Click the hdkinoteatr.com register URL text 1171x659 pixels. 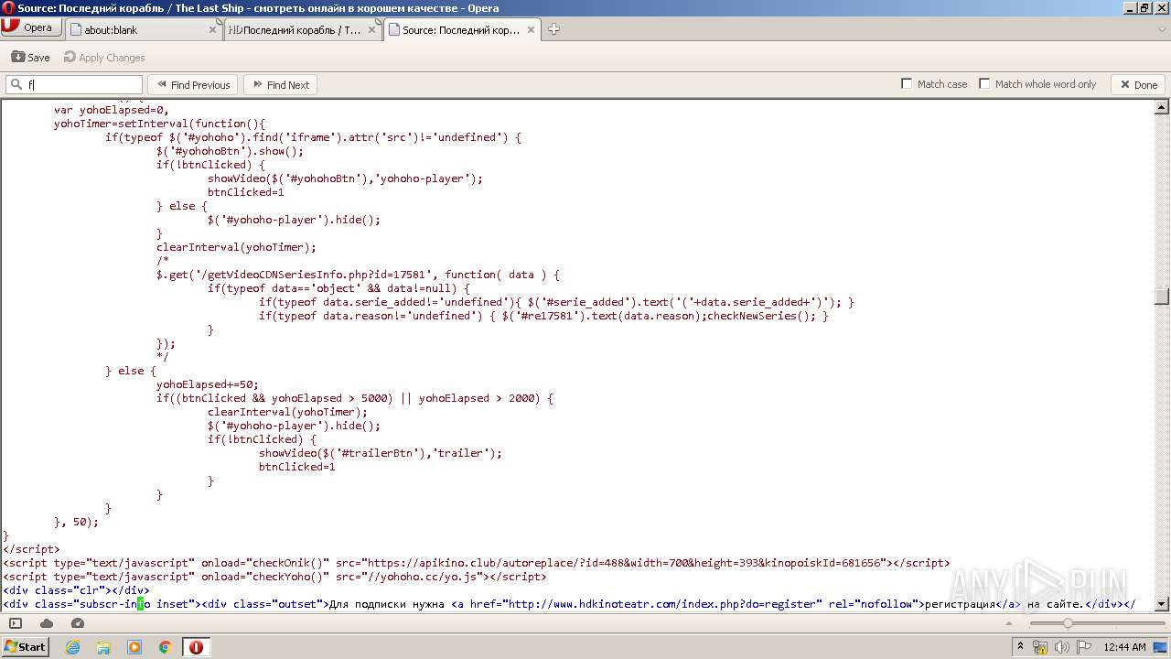(662, 604)
